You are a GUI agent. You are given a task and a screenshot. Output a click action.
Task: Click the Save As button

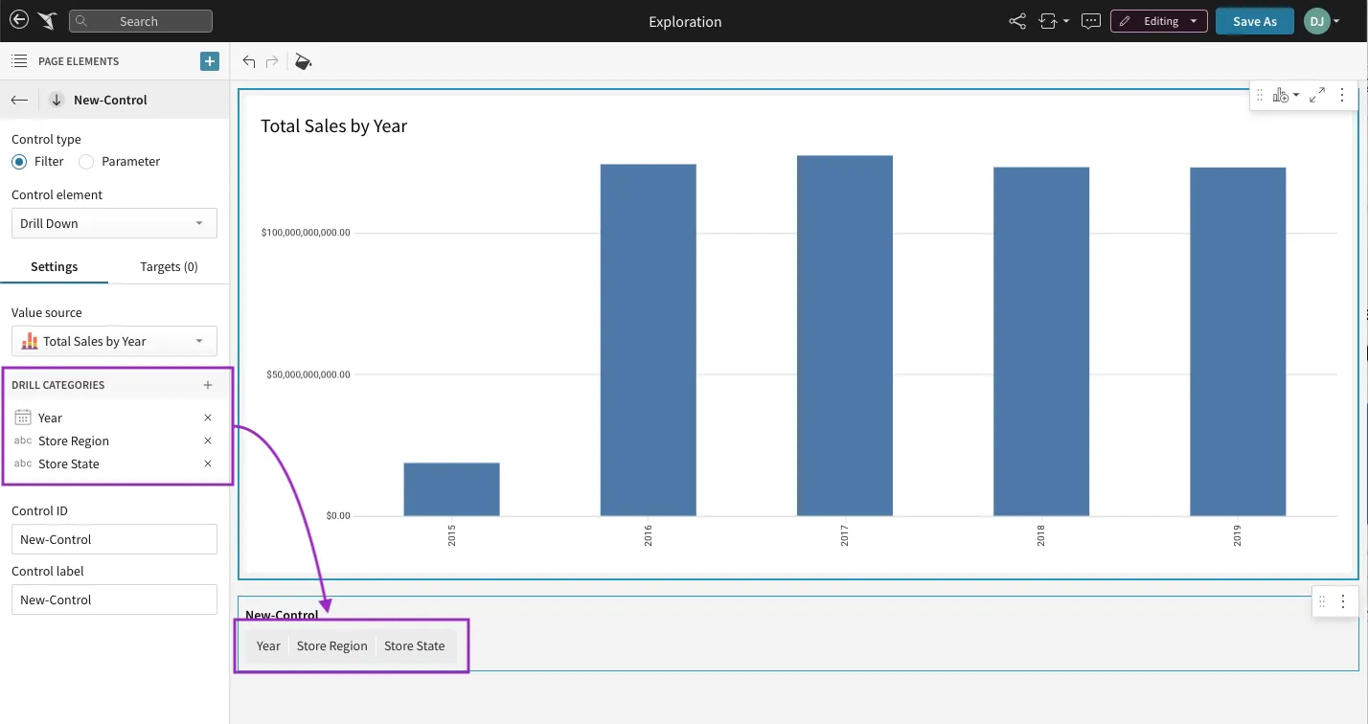point(1254,21)
